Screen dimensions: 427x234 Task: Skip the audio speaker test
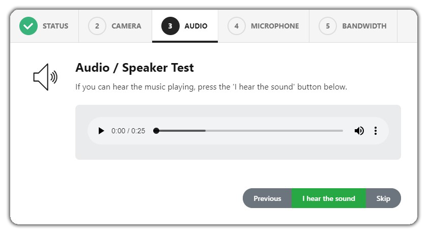tap(383, 198)
